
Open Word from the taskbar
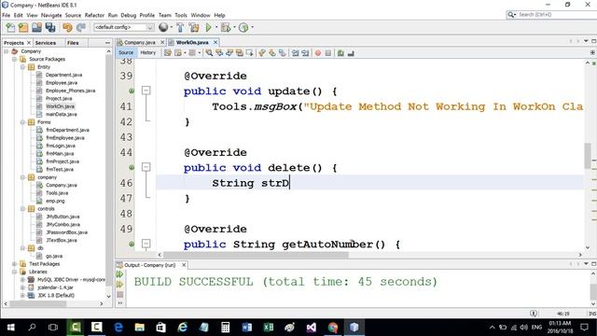(246, 328)
